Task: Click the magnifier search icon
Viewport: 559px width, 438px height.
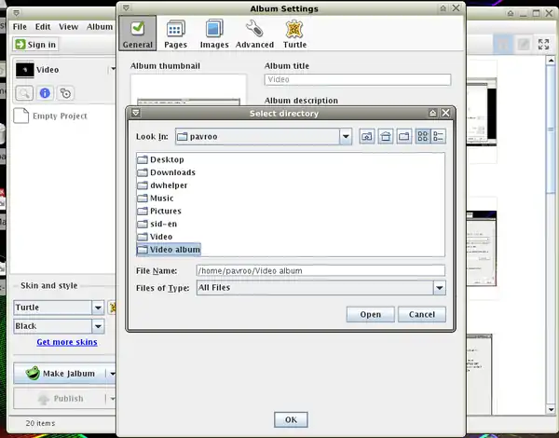Action: [x=23, y=93]
